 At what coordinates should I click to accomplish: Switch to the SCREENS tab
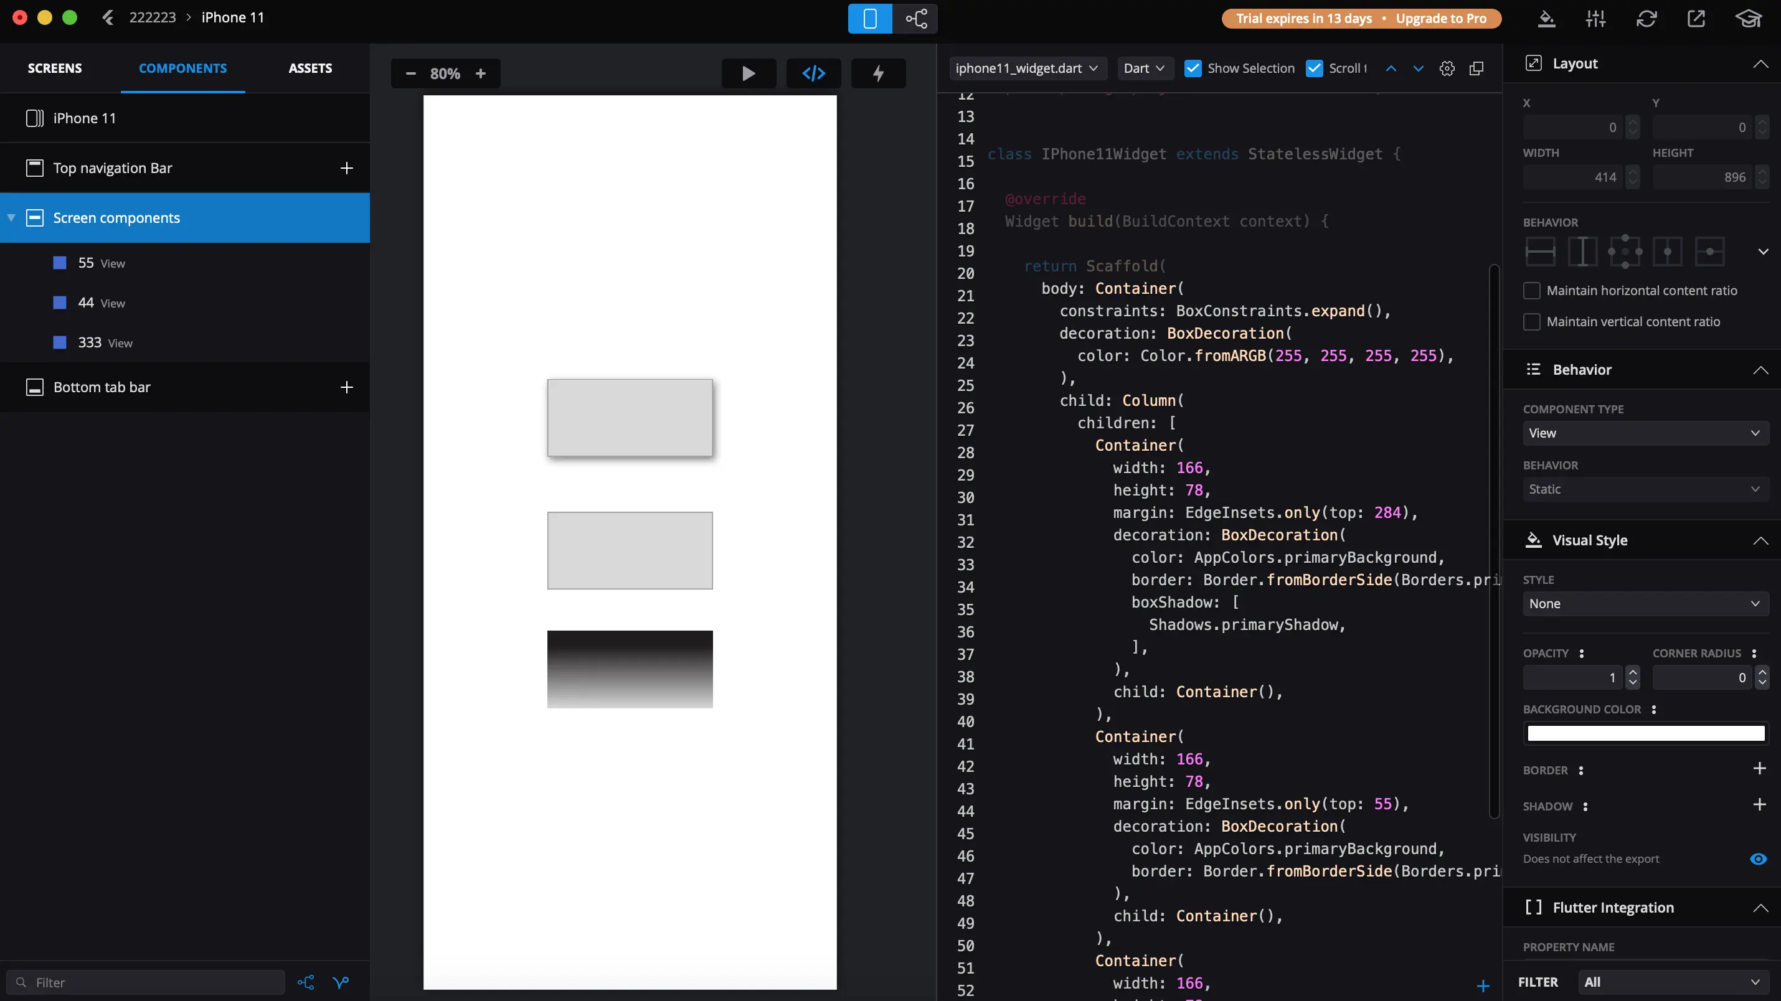(x=55, y=68)
